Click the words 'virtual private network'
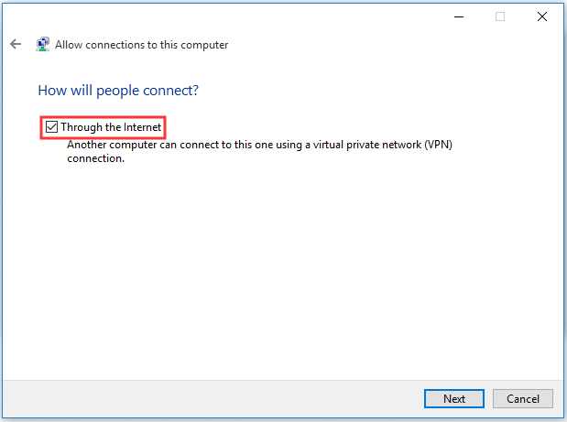This screenshot has width=567, height=422. click(367, 145)
